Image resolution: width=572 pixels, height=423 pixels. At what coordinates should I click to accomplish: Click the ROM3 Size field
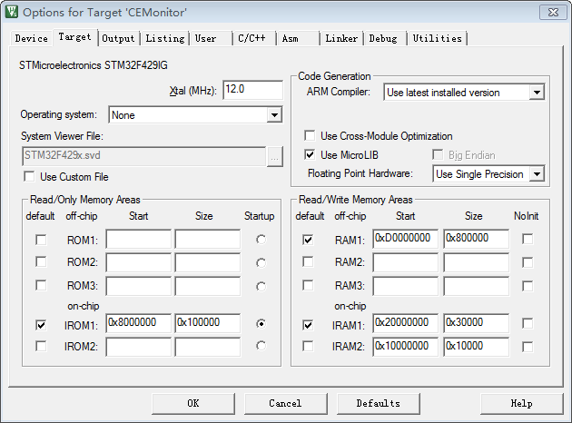point(208,286)
